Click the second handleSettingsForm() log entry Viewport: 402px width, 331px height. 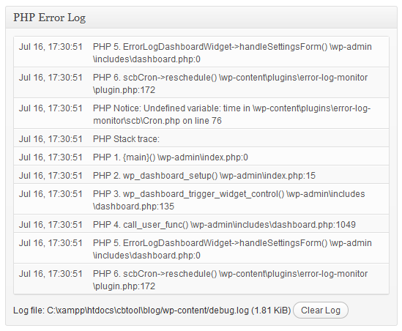(201, 248)
